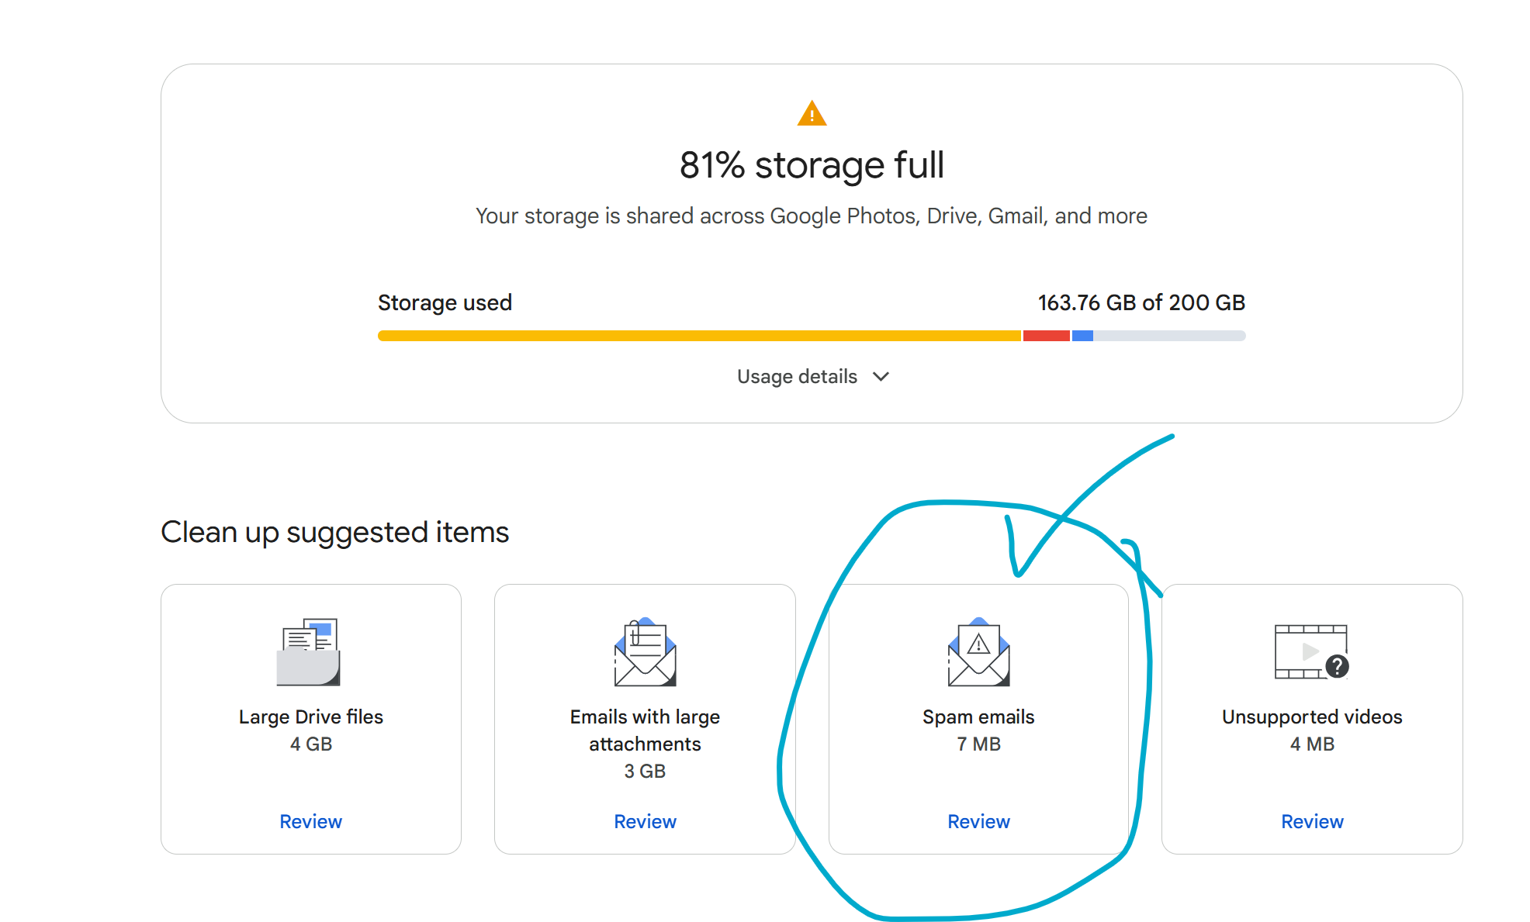Click the 163.76 GB storage total text
The height and width of the screenshot is (922, 1530).
click(1141, 303)
